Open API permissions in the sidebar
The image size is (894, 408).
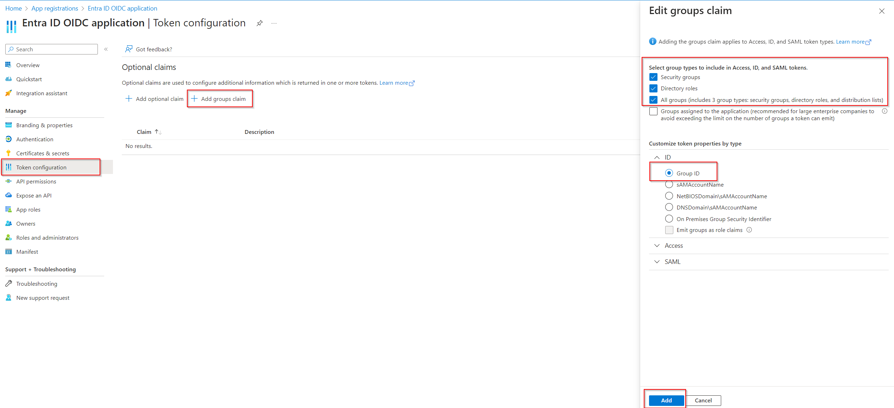pyautogui.click(x=36, y=181)
